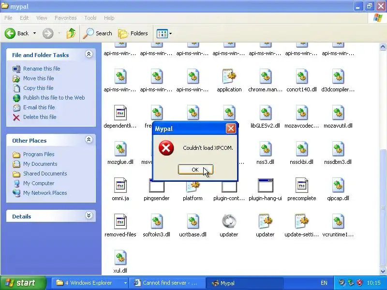Open the Search pane
The width and height of the screenshot is (387, 290).
click(98, 33)
